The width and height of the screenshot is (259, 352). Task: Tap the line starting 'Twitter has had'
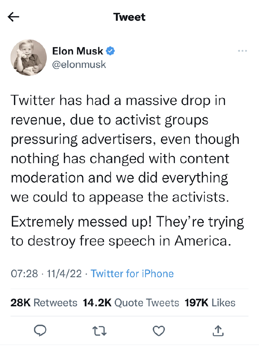pyautogui.click(x=118, y=101)
